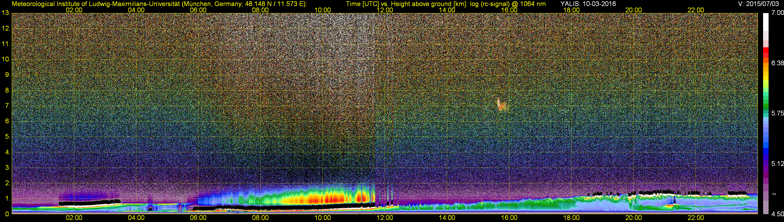Click the "log (rc-signal) @ 1064 nm" title text
Image resolution: width=784 pixels, height=222 pixels.
click(508, 4)
